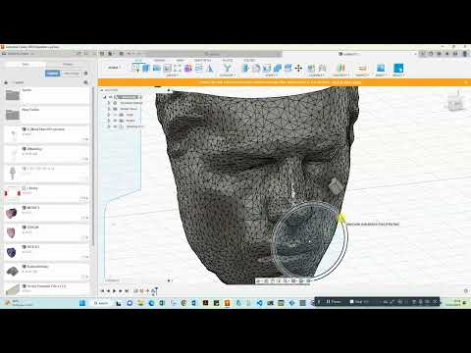Open the Automate tool icon
This screenshot has width=471, height=353.
(x=227, y=68)
